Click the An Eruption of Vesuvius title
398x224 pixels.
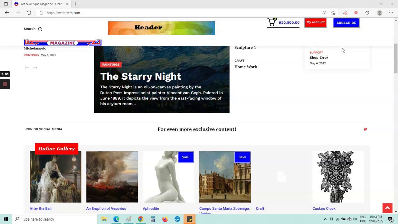[x=106, y=208]
